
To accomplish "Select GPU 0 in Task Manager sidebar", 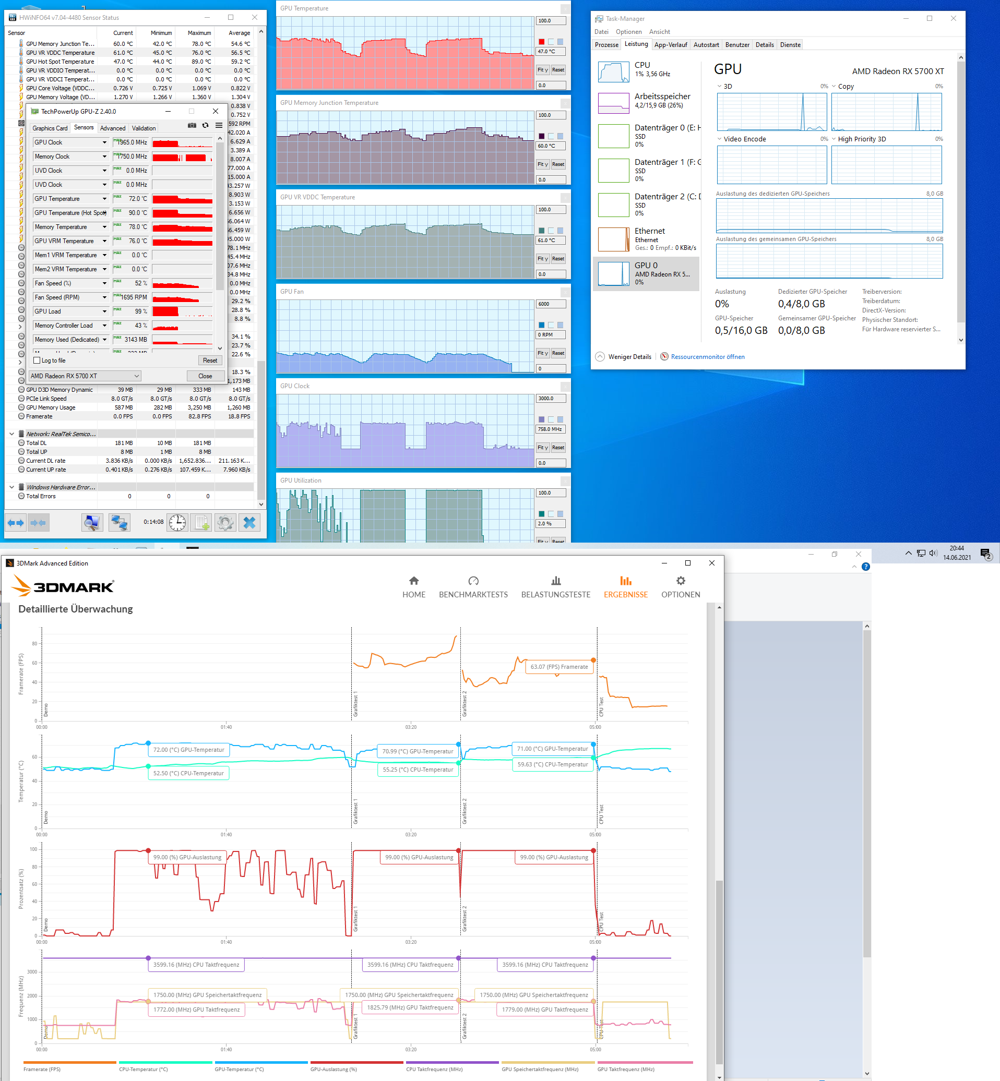I will coord(647,273).
